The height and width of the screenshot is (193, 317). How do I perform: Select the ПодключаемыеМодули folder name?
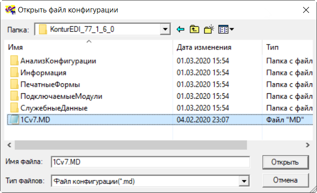tap(61, 96)
